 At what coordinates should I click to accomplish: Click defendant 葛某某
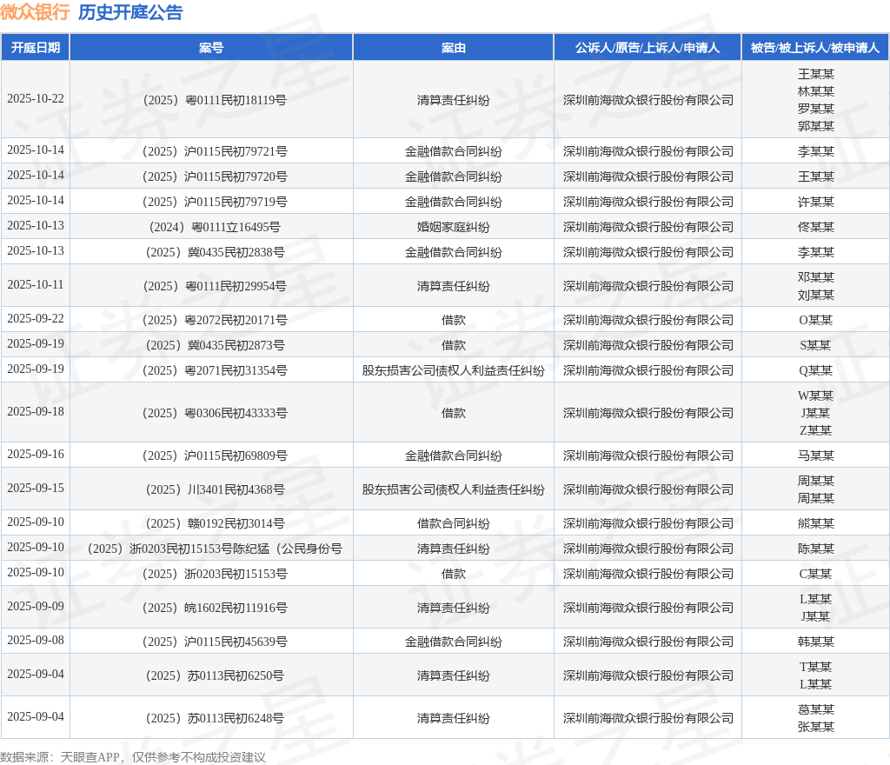click(815, 709)
